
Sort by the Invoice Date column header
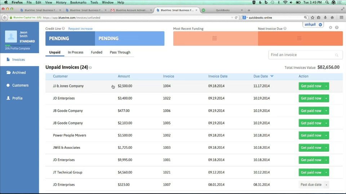[218, 76]
